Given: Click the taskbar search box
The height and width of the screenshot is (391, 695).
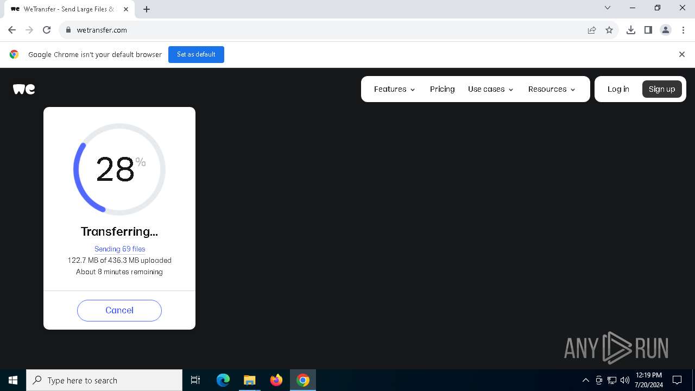Looking at the screenshot, I should pyautogui.click(x=104, y=380).
